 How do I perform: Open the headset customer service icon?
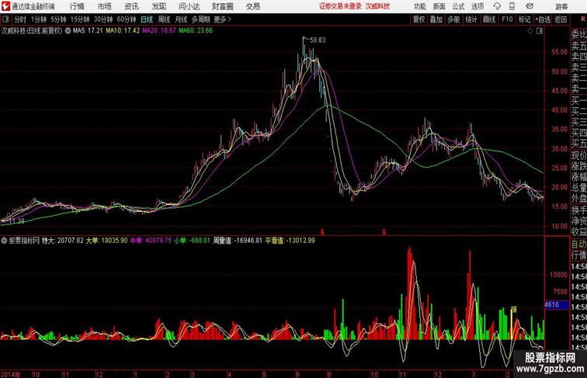tap(497, 6)
